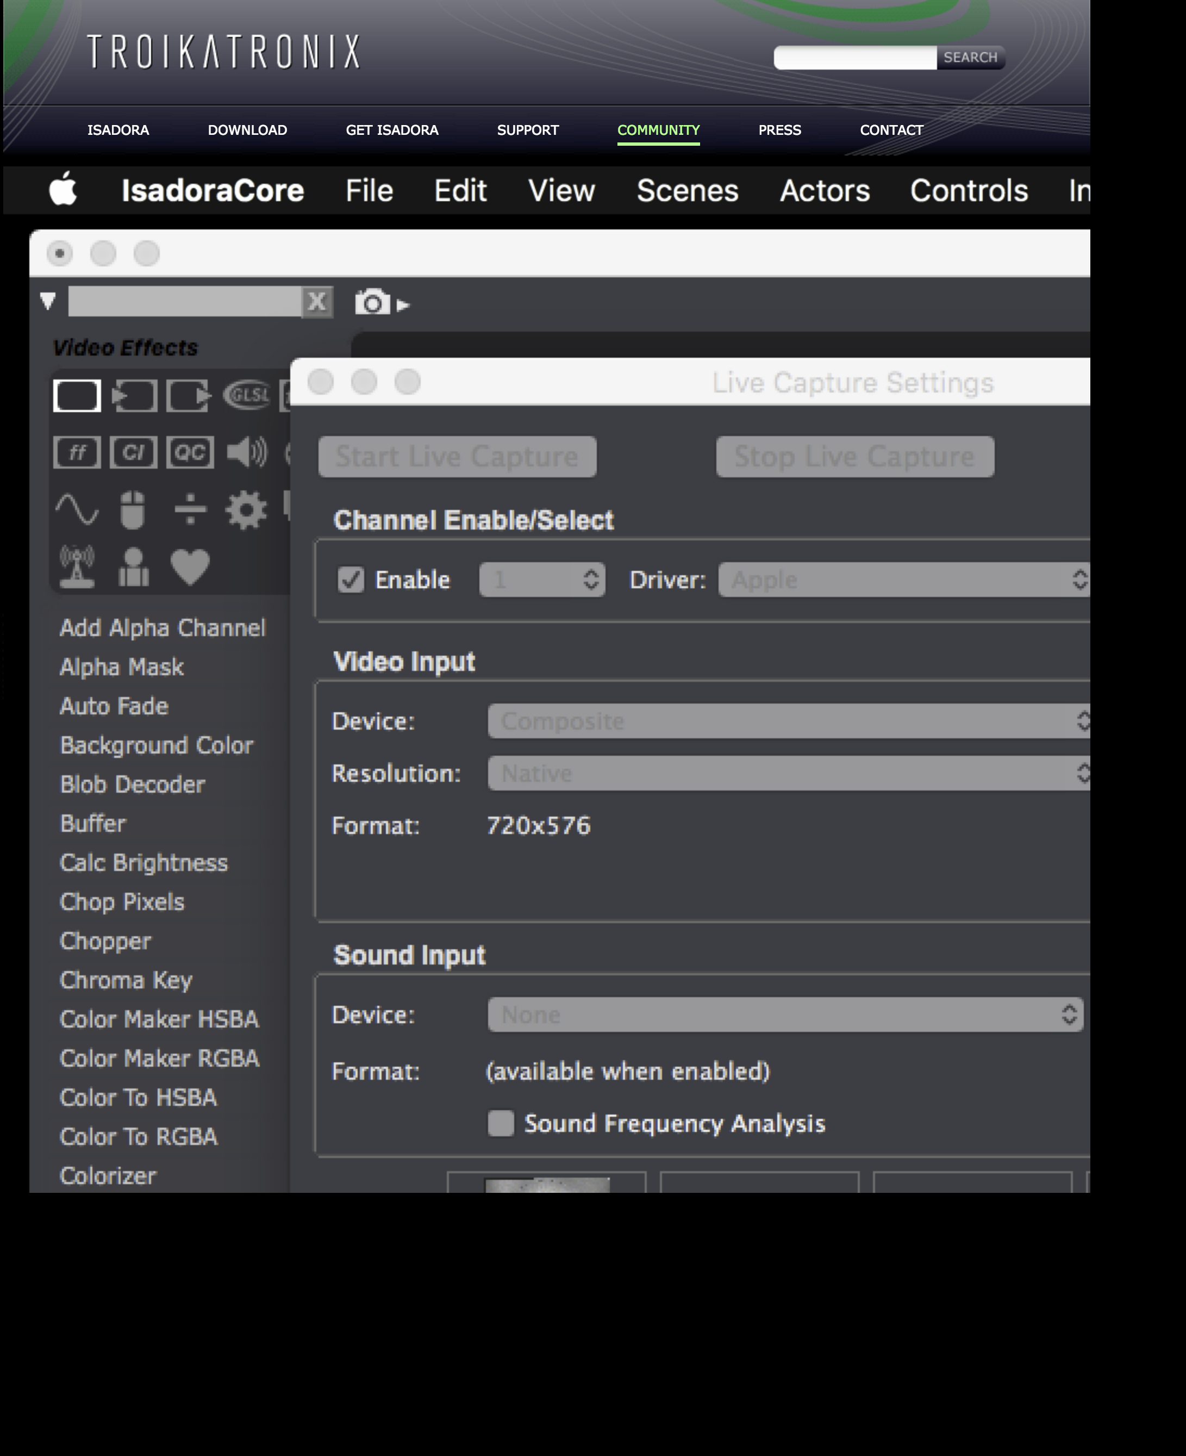Select the user actors person icon
1186x1456 pixels.
pos(133,567)
